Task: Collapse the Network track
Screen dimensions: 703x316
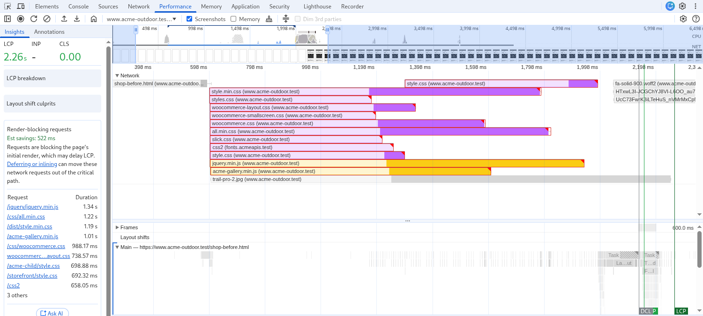Action: click(117, 75)
